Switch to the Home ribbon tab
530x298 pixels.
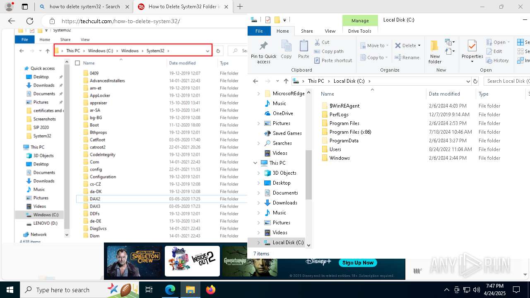[x=282, y=31]
